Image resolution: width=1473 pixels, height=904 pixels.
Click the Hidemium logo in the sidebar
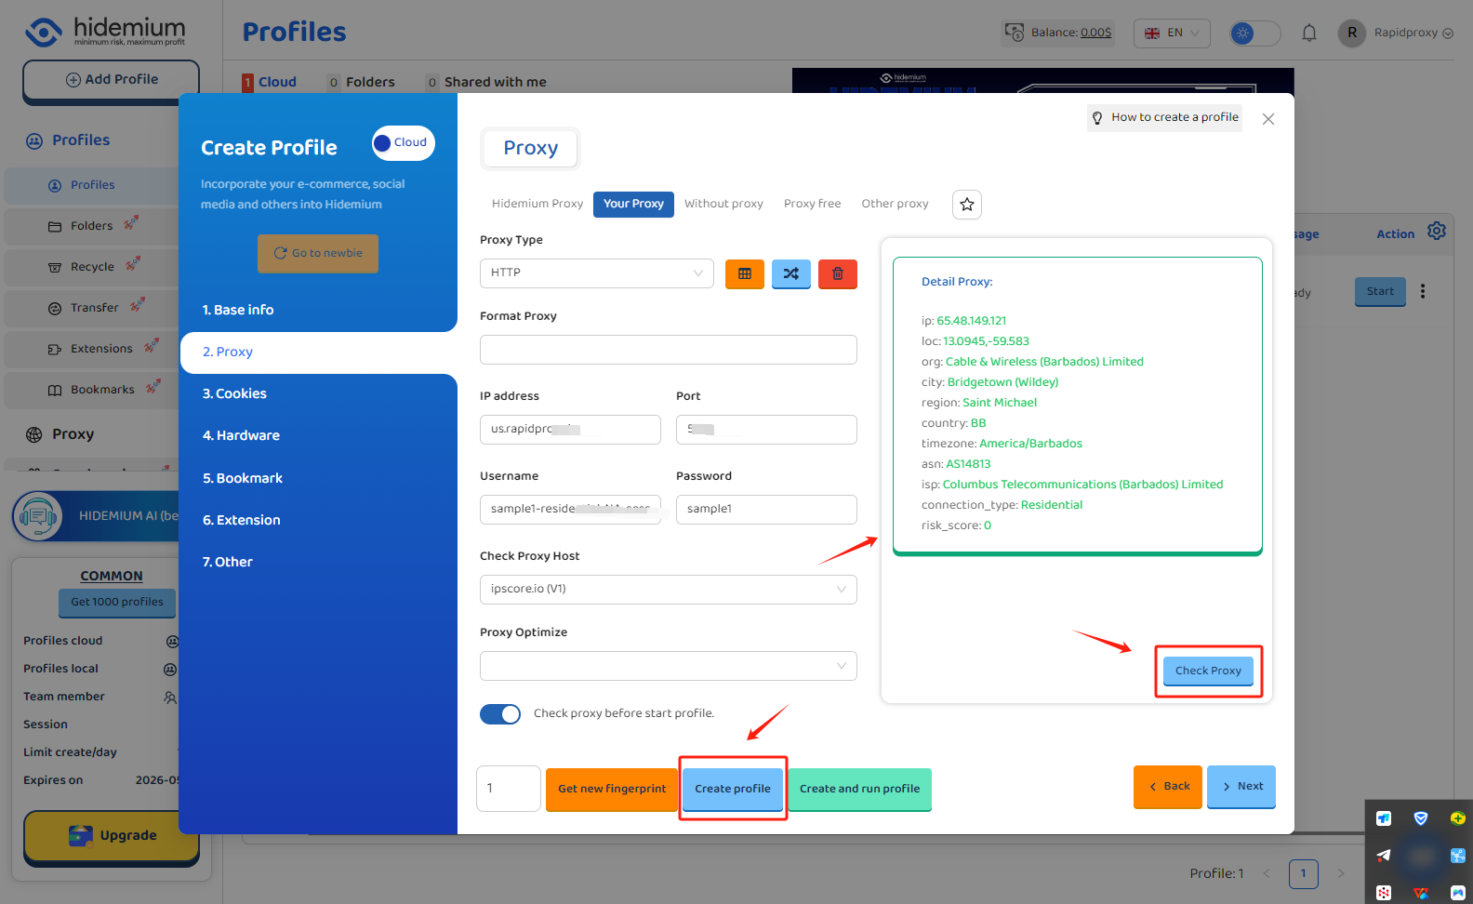click(x=105, y=32)
